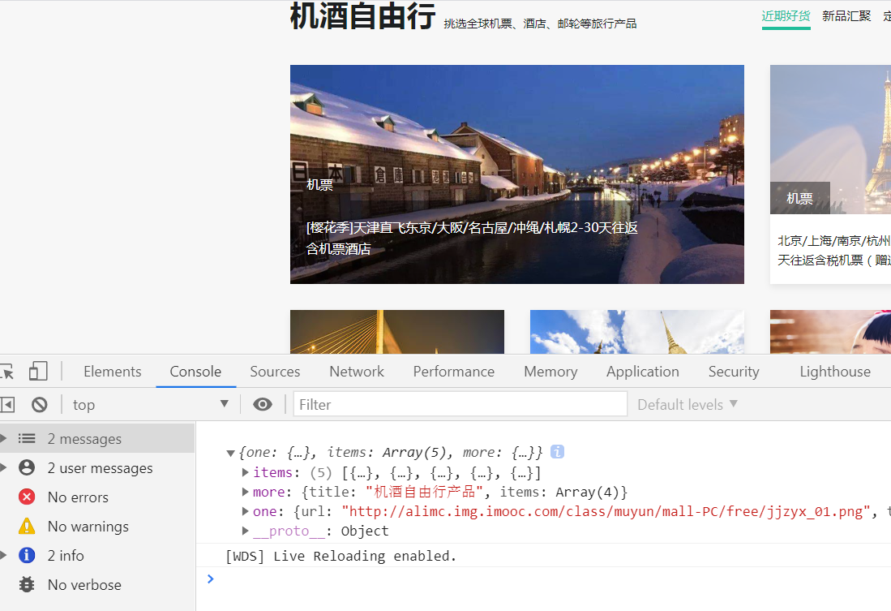Click the verbose bug icon
Screen dimensions: 891x611
point(27,584)
